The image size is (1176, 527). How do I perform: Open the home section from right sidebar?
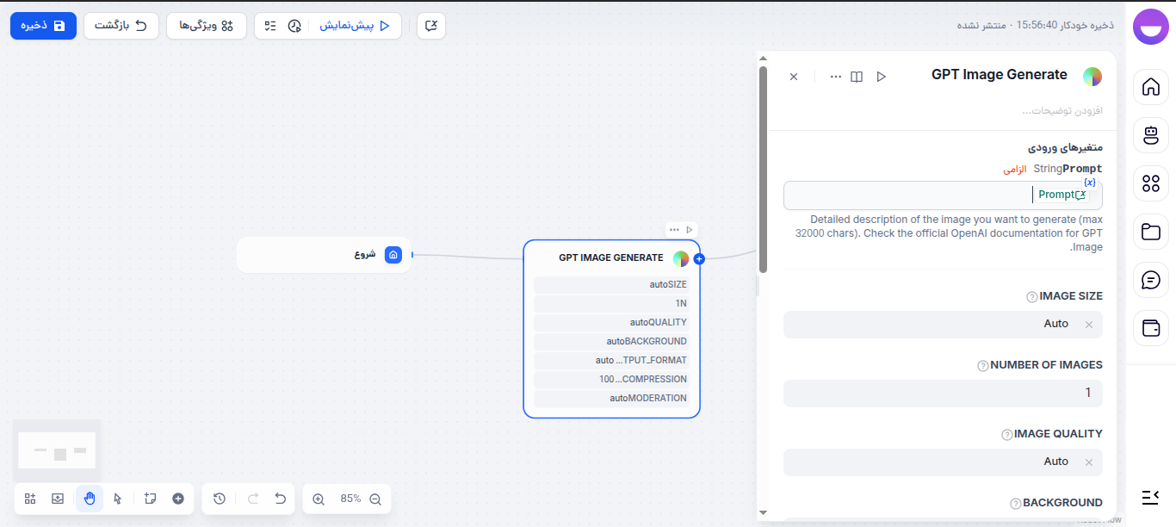click(x=1150, y=87)
